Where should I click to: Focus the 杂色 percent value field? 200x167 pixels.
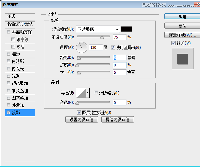pyautogui.click(x=120, y=103)
